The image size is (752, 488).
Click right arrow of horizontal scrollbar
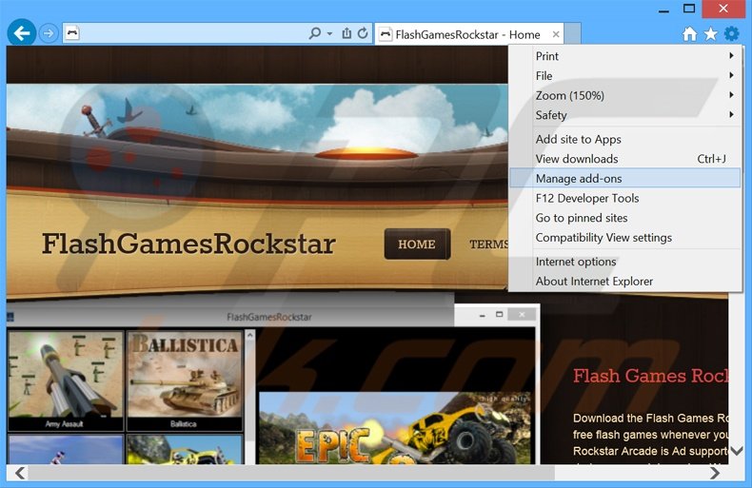click(715, 473)
